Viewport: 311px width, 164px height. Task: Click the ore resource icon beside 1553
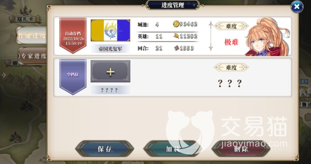pyautogui.click(x=177, y=48)
